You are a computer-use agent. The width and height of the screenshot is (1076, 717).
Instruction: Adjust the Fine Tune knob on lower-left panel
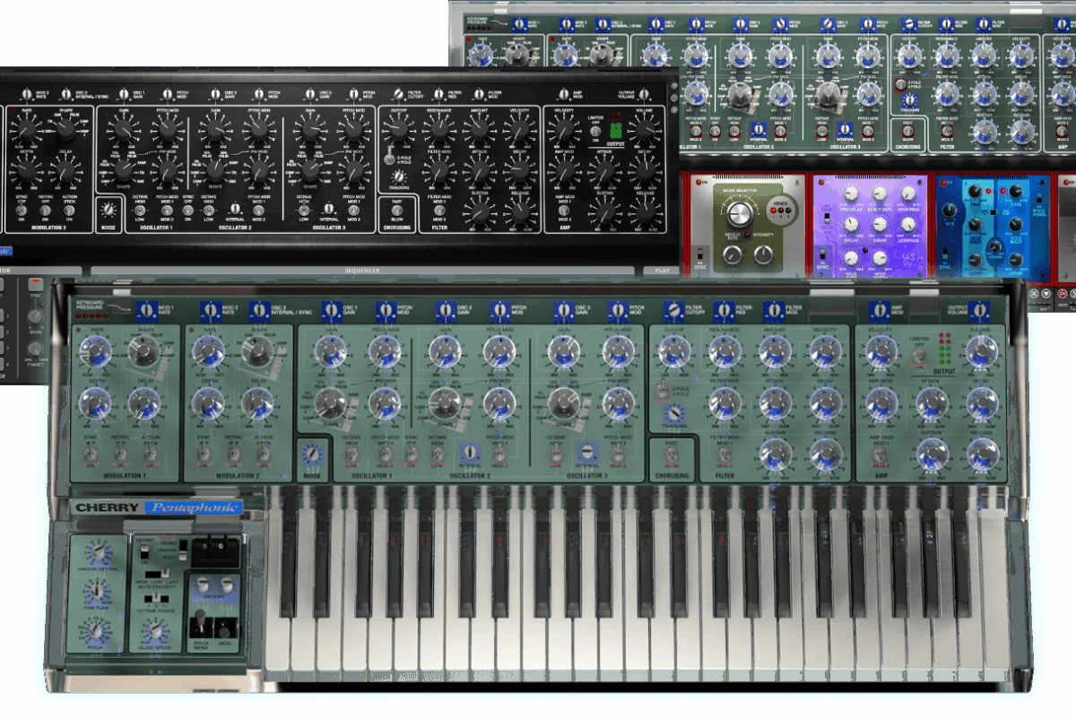(98, 593)
